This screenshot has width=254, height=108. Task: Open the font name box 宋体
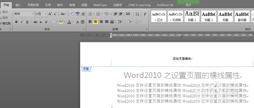coord(24,14)
